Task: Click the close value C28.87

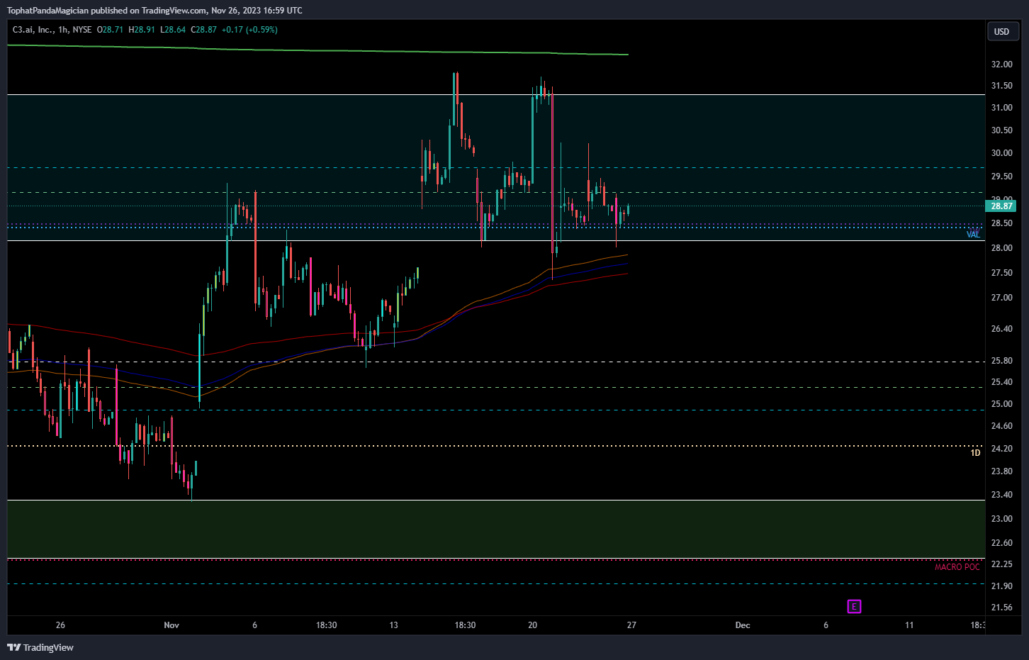Action: coord(203,30)
